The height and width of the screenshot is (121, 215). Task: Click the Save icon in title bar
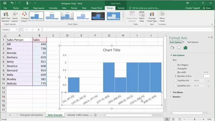(5, 3)
